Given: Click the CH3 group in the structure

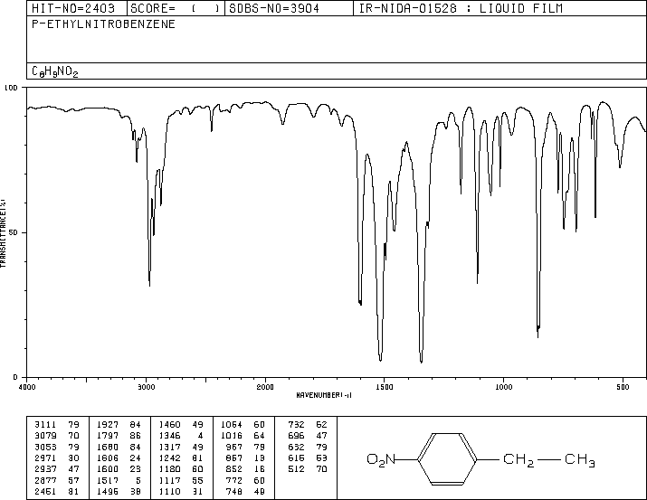Looking at the screenshot, I should click(x=579, y=460).
